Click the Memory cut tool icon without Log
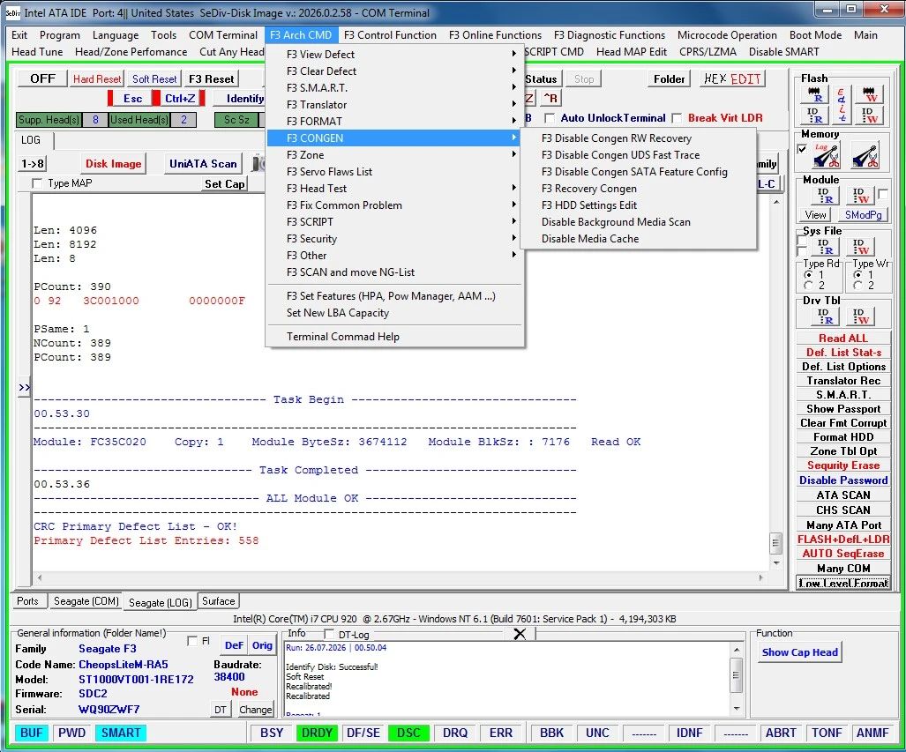This screenshot has height=752, width=906. (x=865, y=155)
